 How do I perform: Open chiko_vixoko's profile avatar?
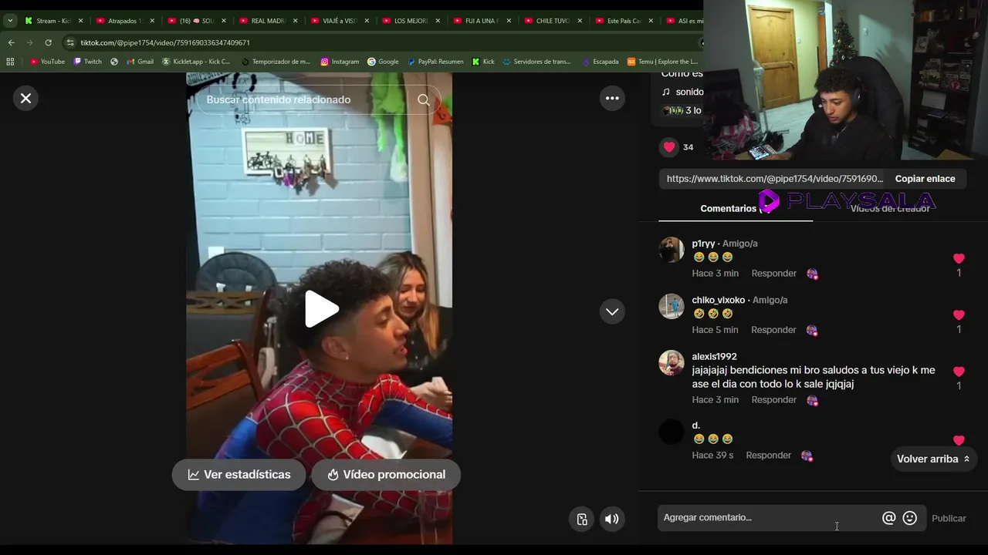coord(672,306)
